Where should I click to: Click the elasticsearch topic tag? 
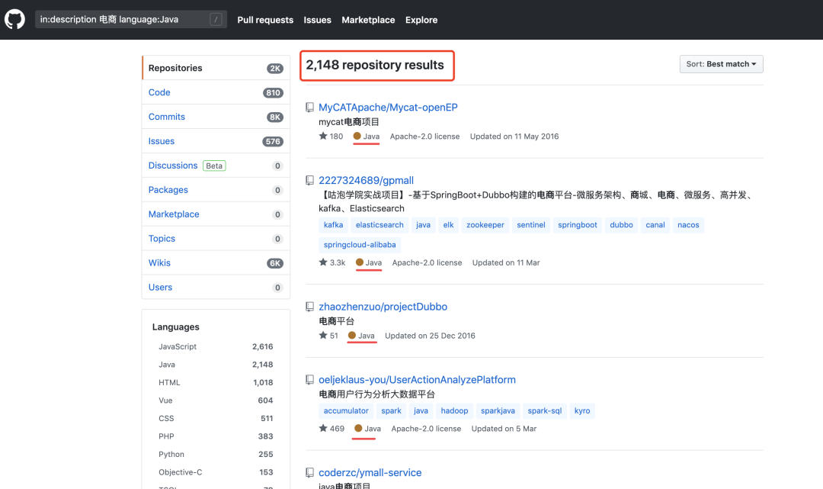(379, 225)
